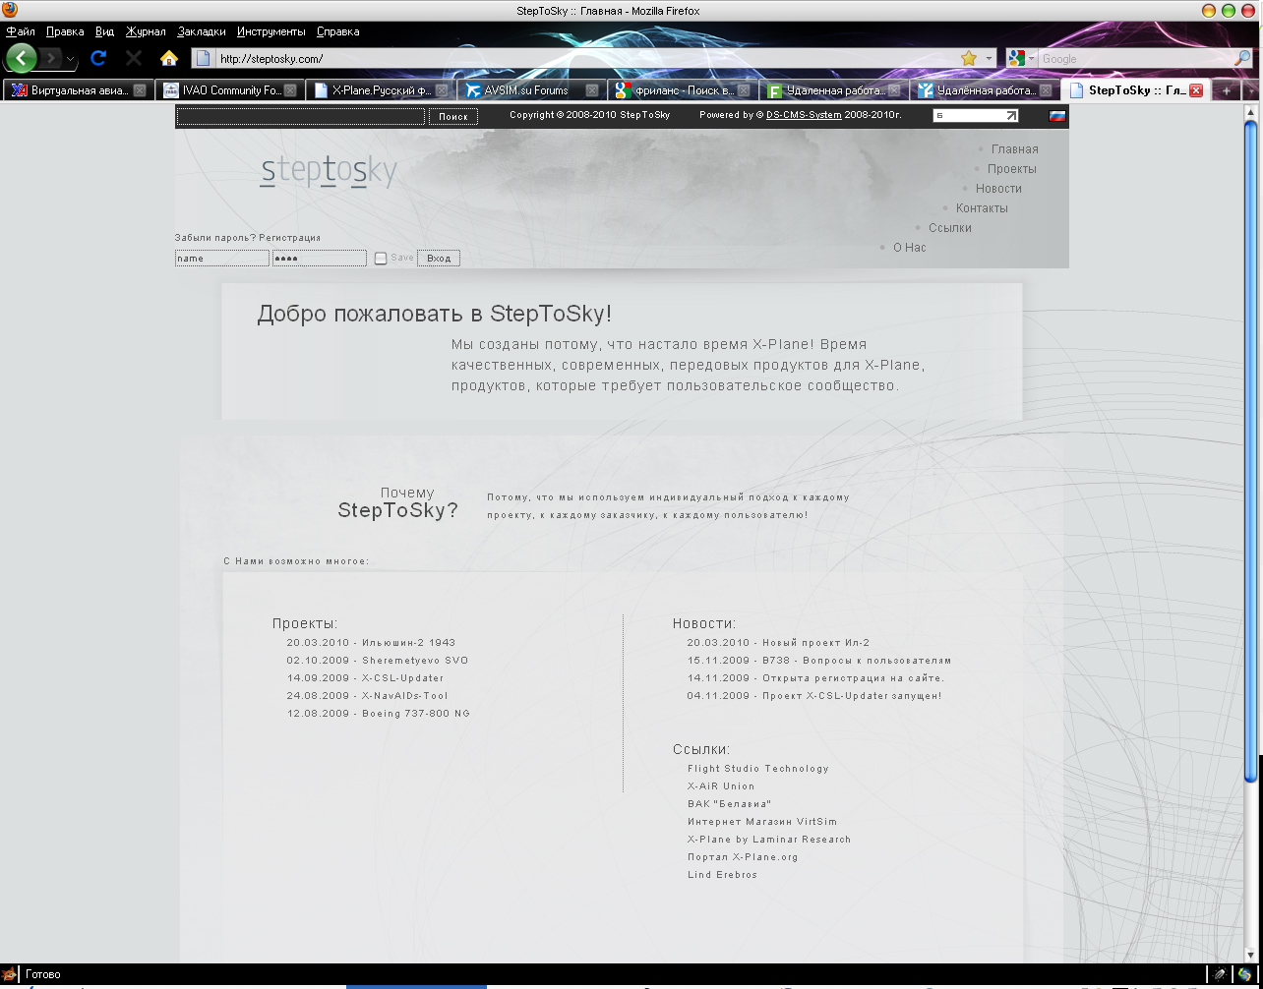Open Главная in site navigation
The width and height of the screenshot is (1263, 989).
(x=1014, y=149)
